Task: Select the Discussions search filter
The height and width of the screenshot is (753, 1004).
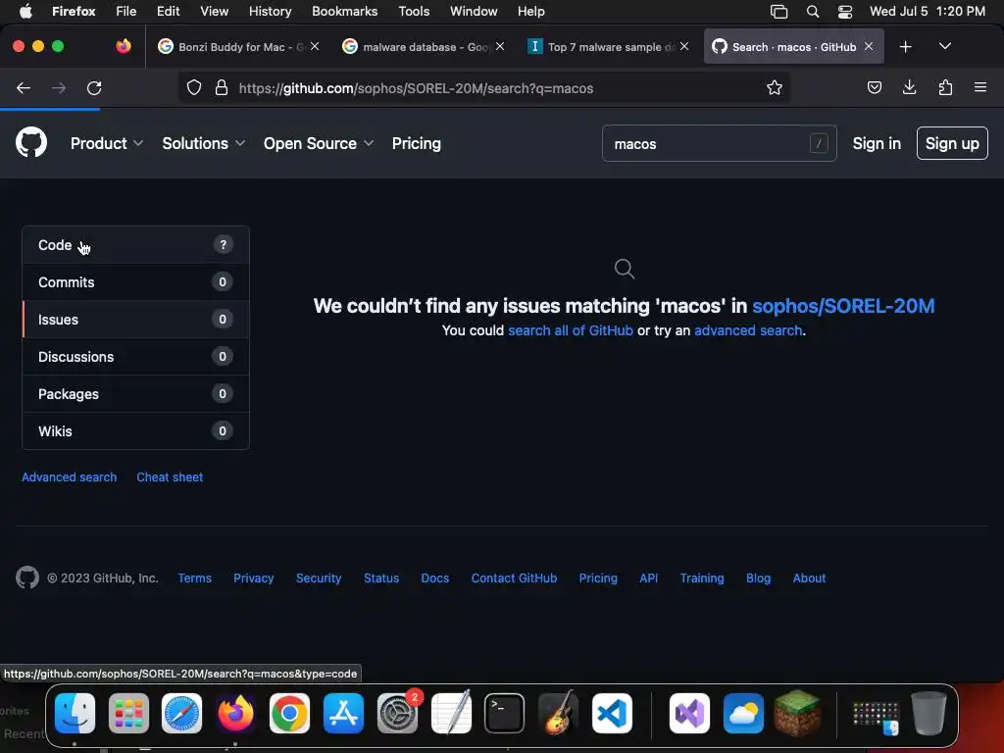Action: click(135, 357)
